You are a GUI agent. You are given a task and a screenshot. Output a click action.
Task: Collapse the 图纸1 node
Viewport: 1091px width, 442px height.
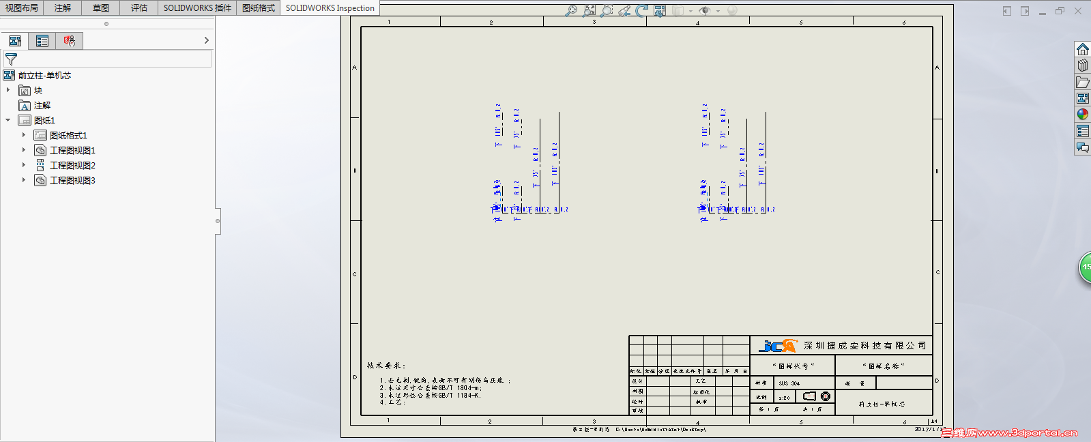click(x=8, y=120)
